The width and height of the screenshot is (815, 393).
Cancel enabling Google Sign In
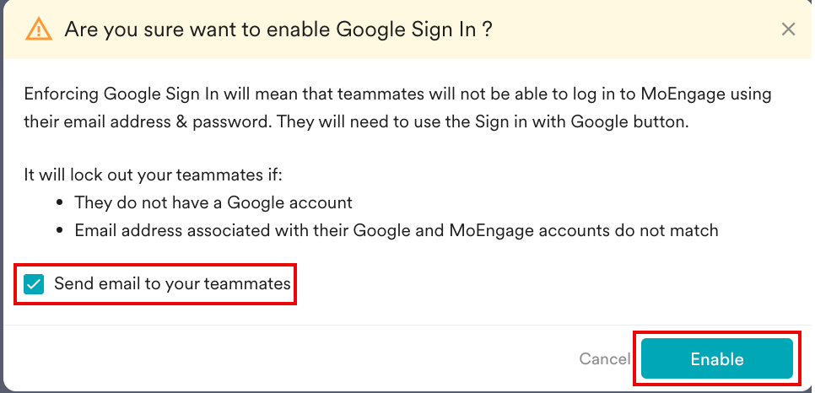[x=604, y=359]
